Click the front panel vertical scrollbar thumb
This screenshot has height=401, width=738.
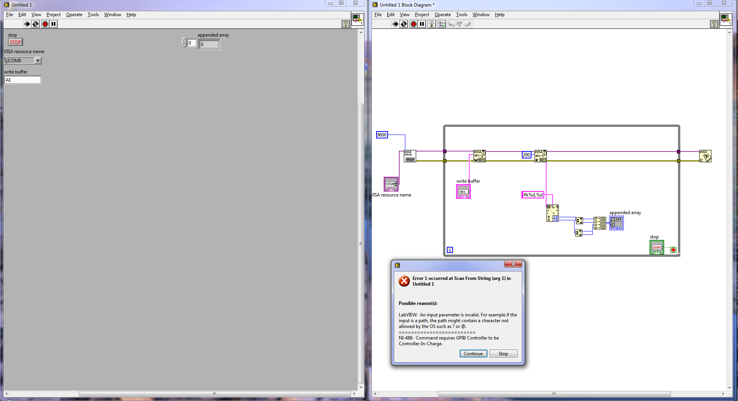point(361,243)
